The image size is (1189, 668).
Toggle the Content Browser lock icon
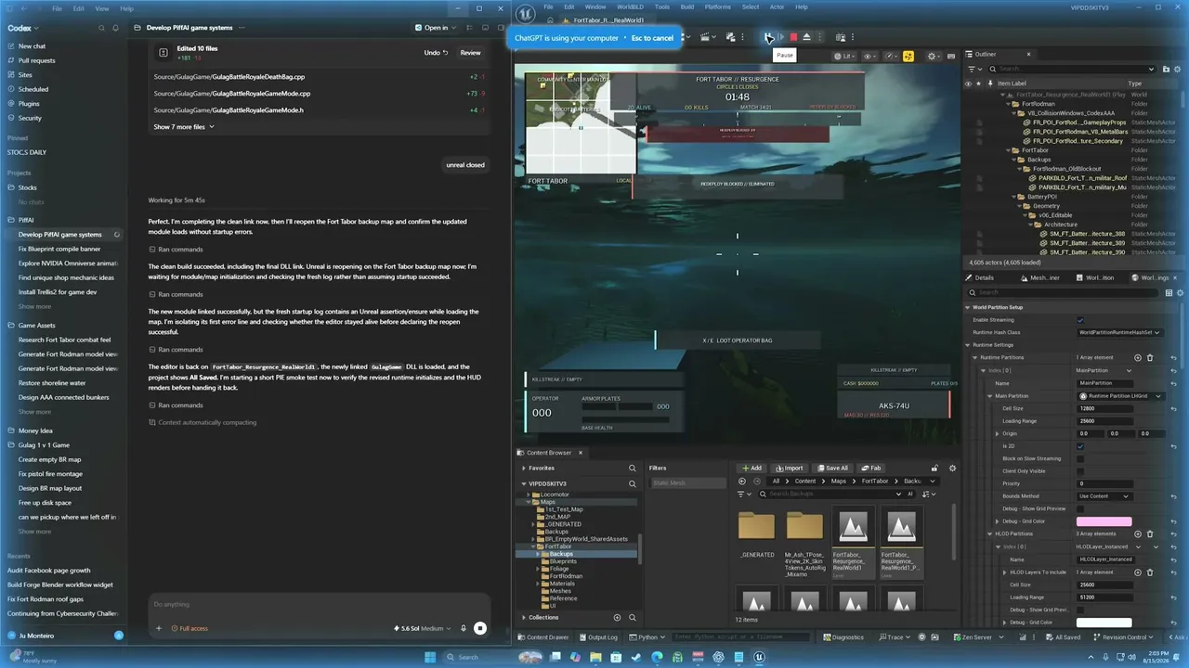click(x=934, y=468)
